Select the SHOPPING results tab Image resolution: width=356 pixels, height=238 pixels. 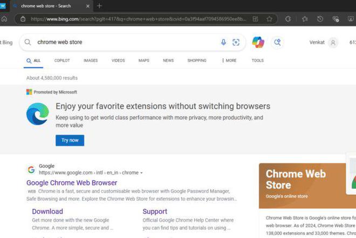197,60
